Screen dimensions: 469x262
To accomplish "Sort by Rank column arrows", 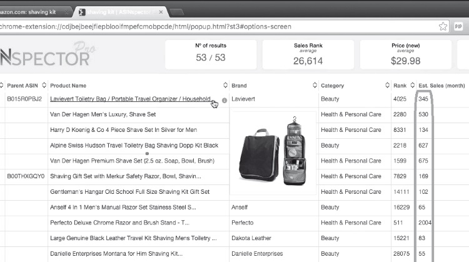I will (x=413, y=86).
